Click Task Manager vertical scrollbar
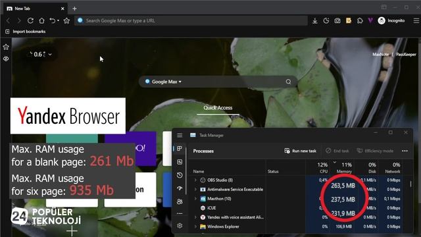Viewport: 421px width, 237px height. click(x=410, y=184)
